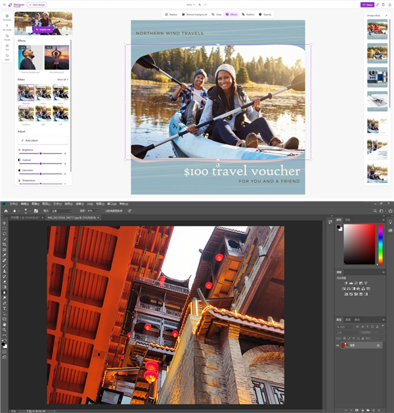This screenshot has height=413, width=394.
Task: Toggle visibility of the Photoshop background layer
Action: [x=338, y=345]
